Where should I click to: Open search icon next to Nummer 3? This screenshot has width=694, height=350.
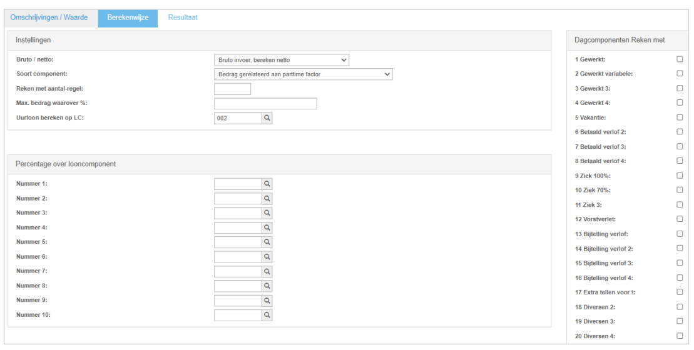click(267, 213)
